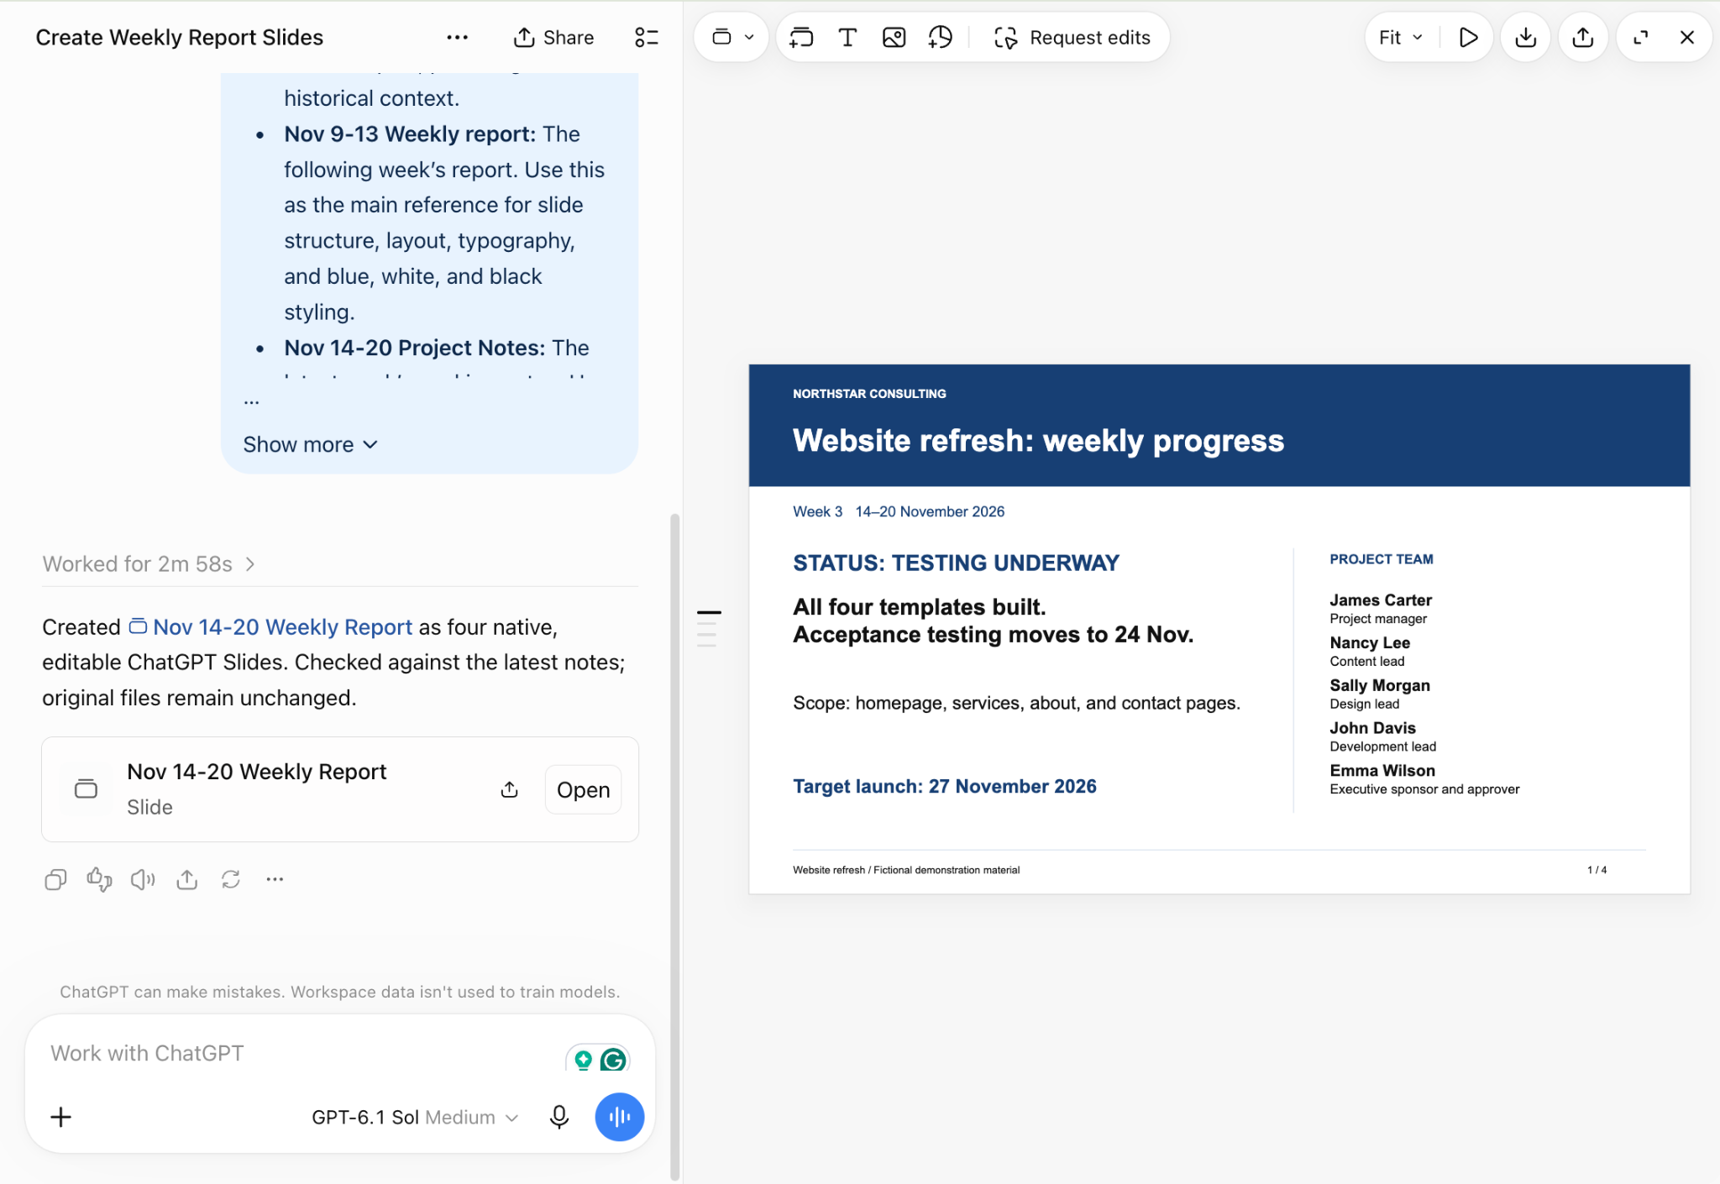This screenshot has height=1184, width=1720.
Task: Copy the response with the copy icon
Action: (55, 879)
